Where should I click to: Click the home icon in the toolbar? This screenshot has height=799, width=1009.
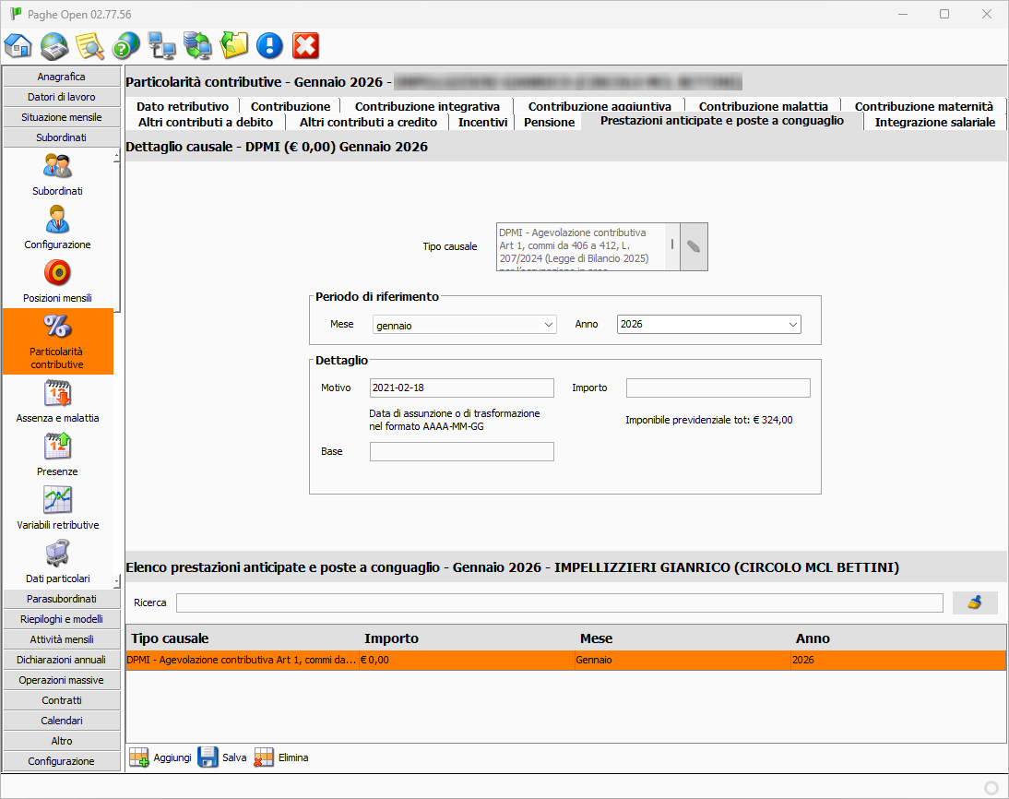[18, 45]
